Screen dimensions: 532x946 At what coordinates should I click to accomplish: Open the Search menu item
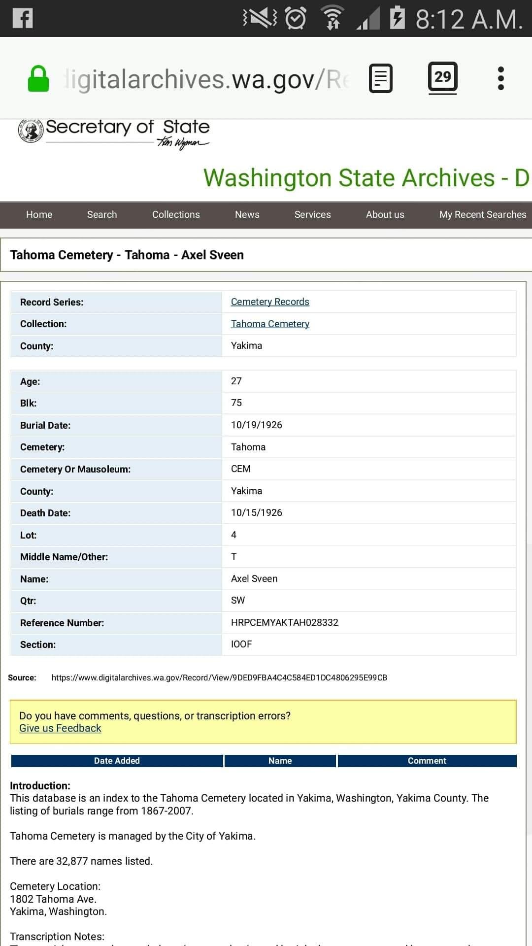(102, 214)
